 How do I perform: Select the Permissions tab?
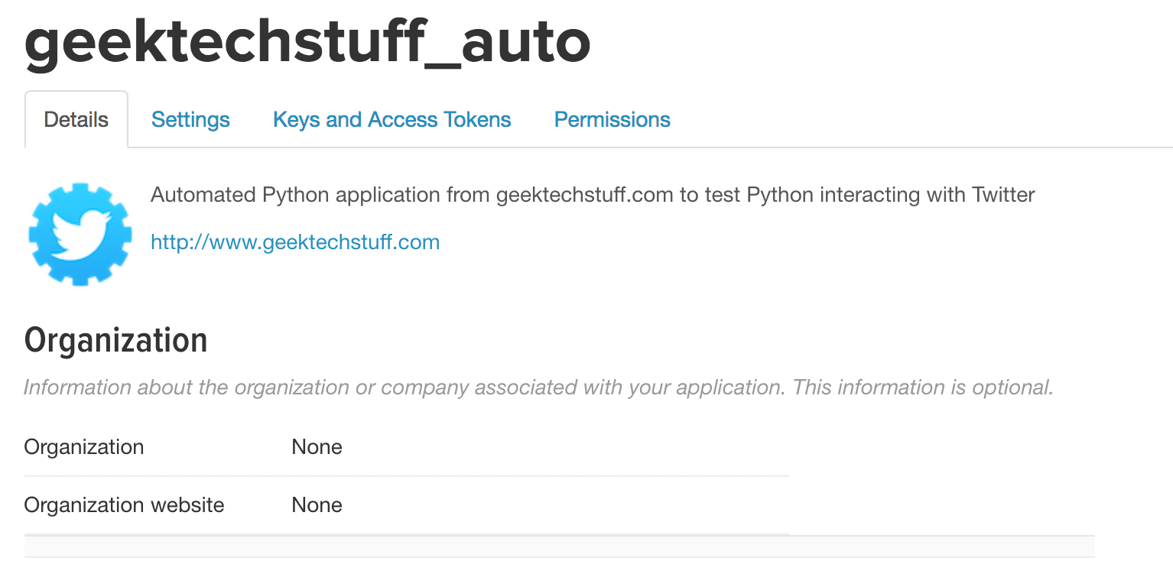(x=612, y=119)
